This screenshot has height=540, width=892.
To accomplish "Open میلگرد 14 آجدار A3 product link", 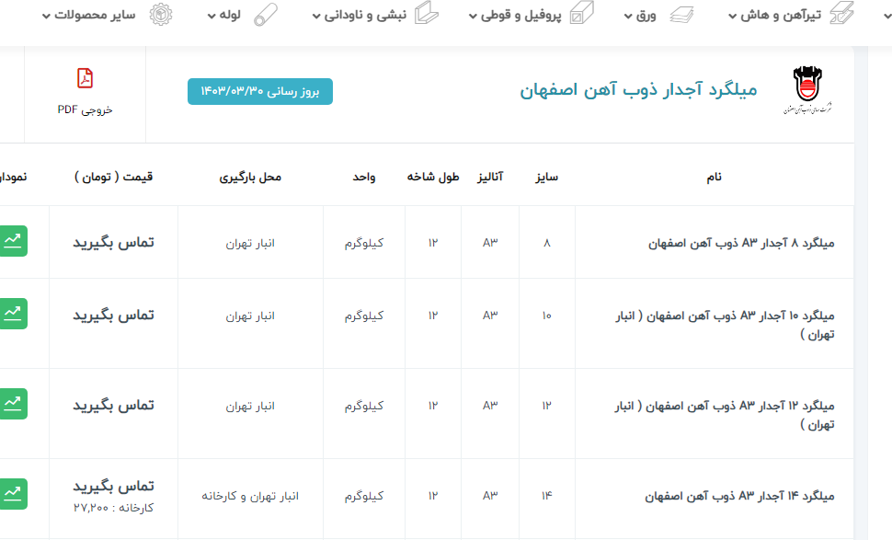I will point(740,496).
